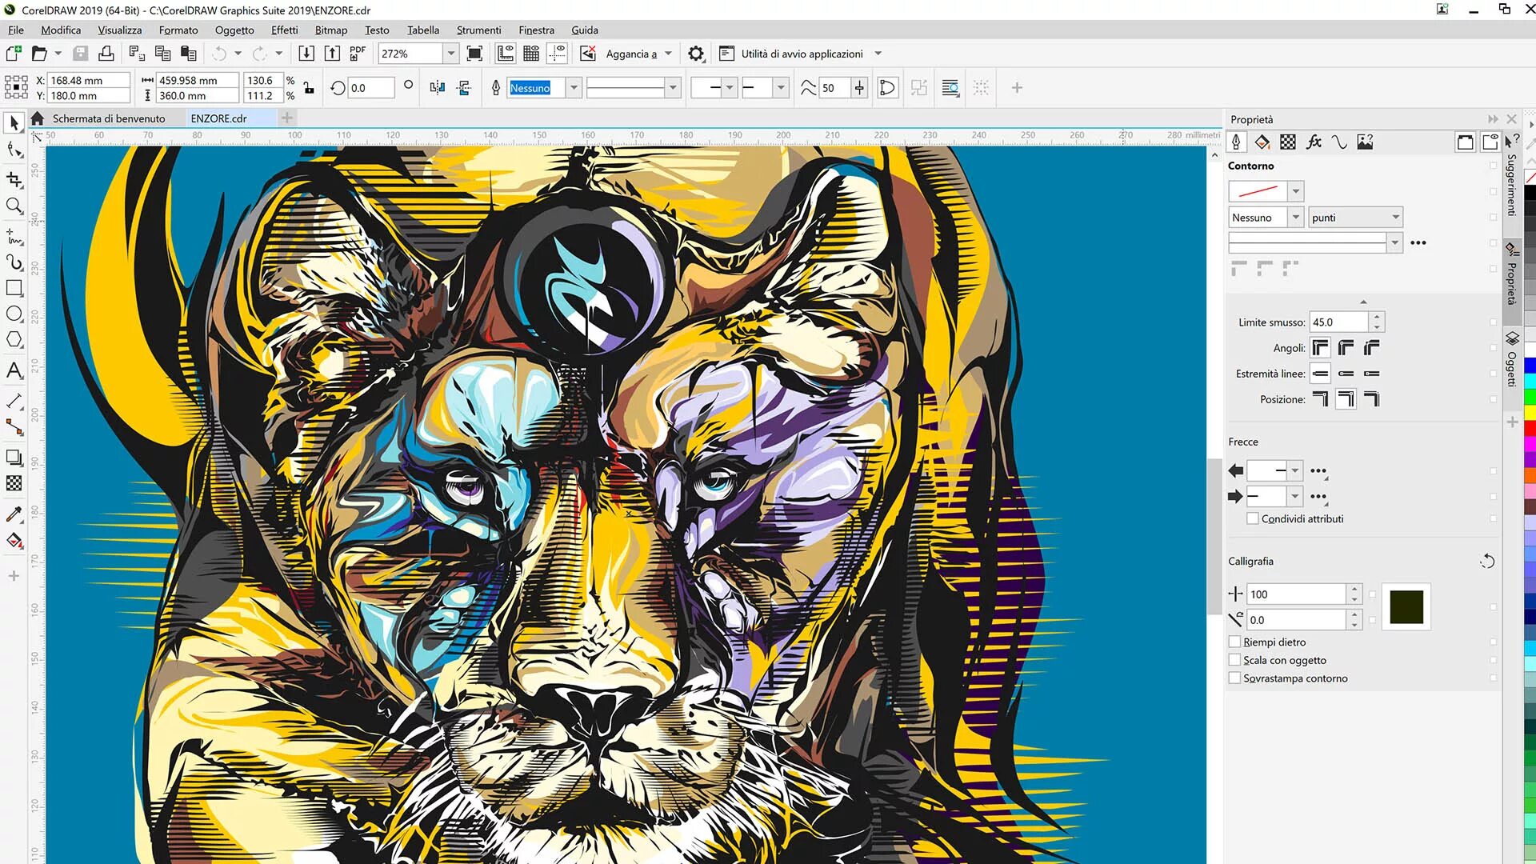The width and height of the screenshot is (1536, 864).
Task: Enable Riempi dietro checkbox
Action: [x=1234, y=642]
